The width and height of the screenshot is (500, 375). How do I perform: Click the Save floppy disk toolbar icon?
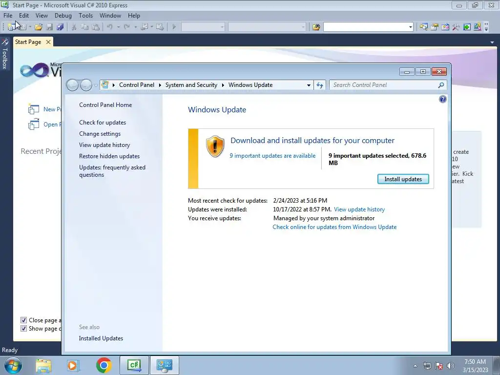coord(49,27)
